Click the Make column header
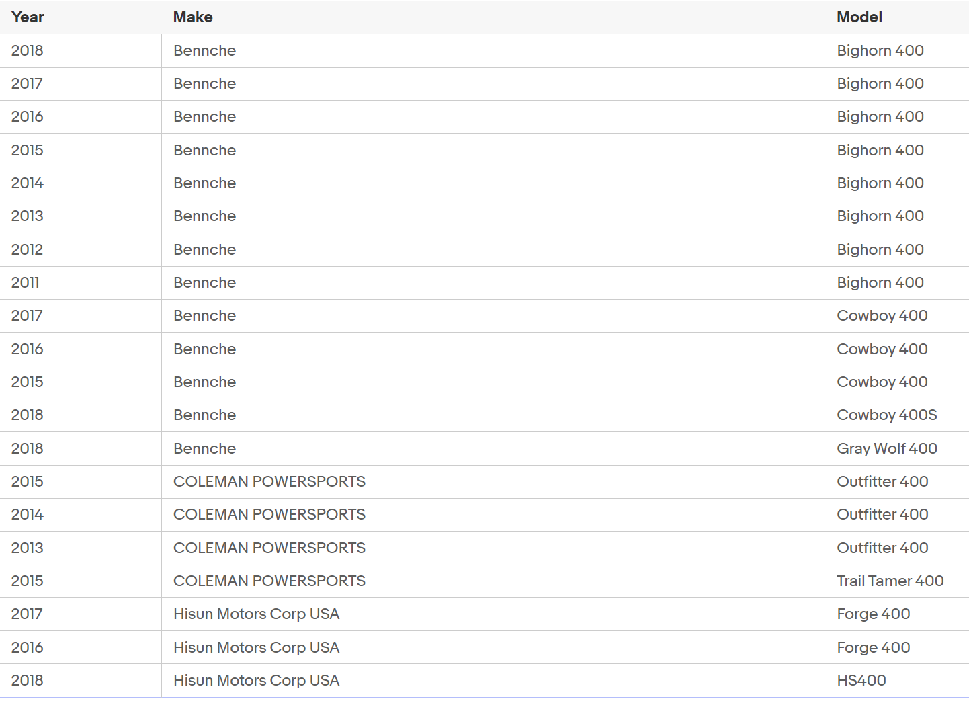This screenshot has width=969, height=701. click(x=193, y=17)
